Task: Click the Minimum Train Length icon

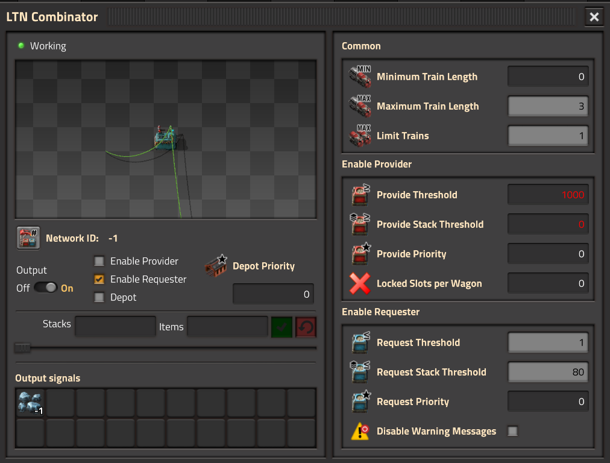Action: [360, 76]
